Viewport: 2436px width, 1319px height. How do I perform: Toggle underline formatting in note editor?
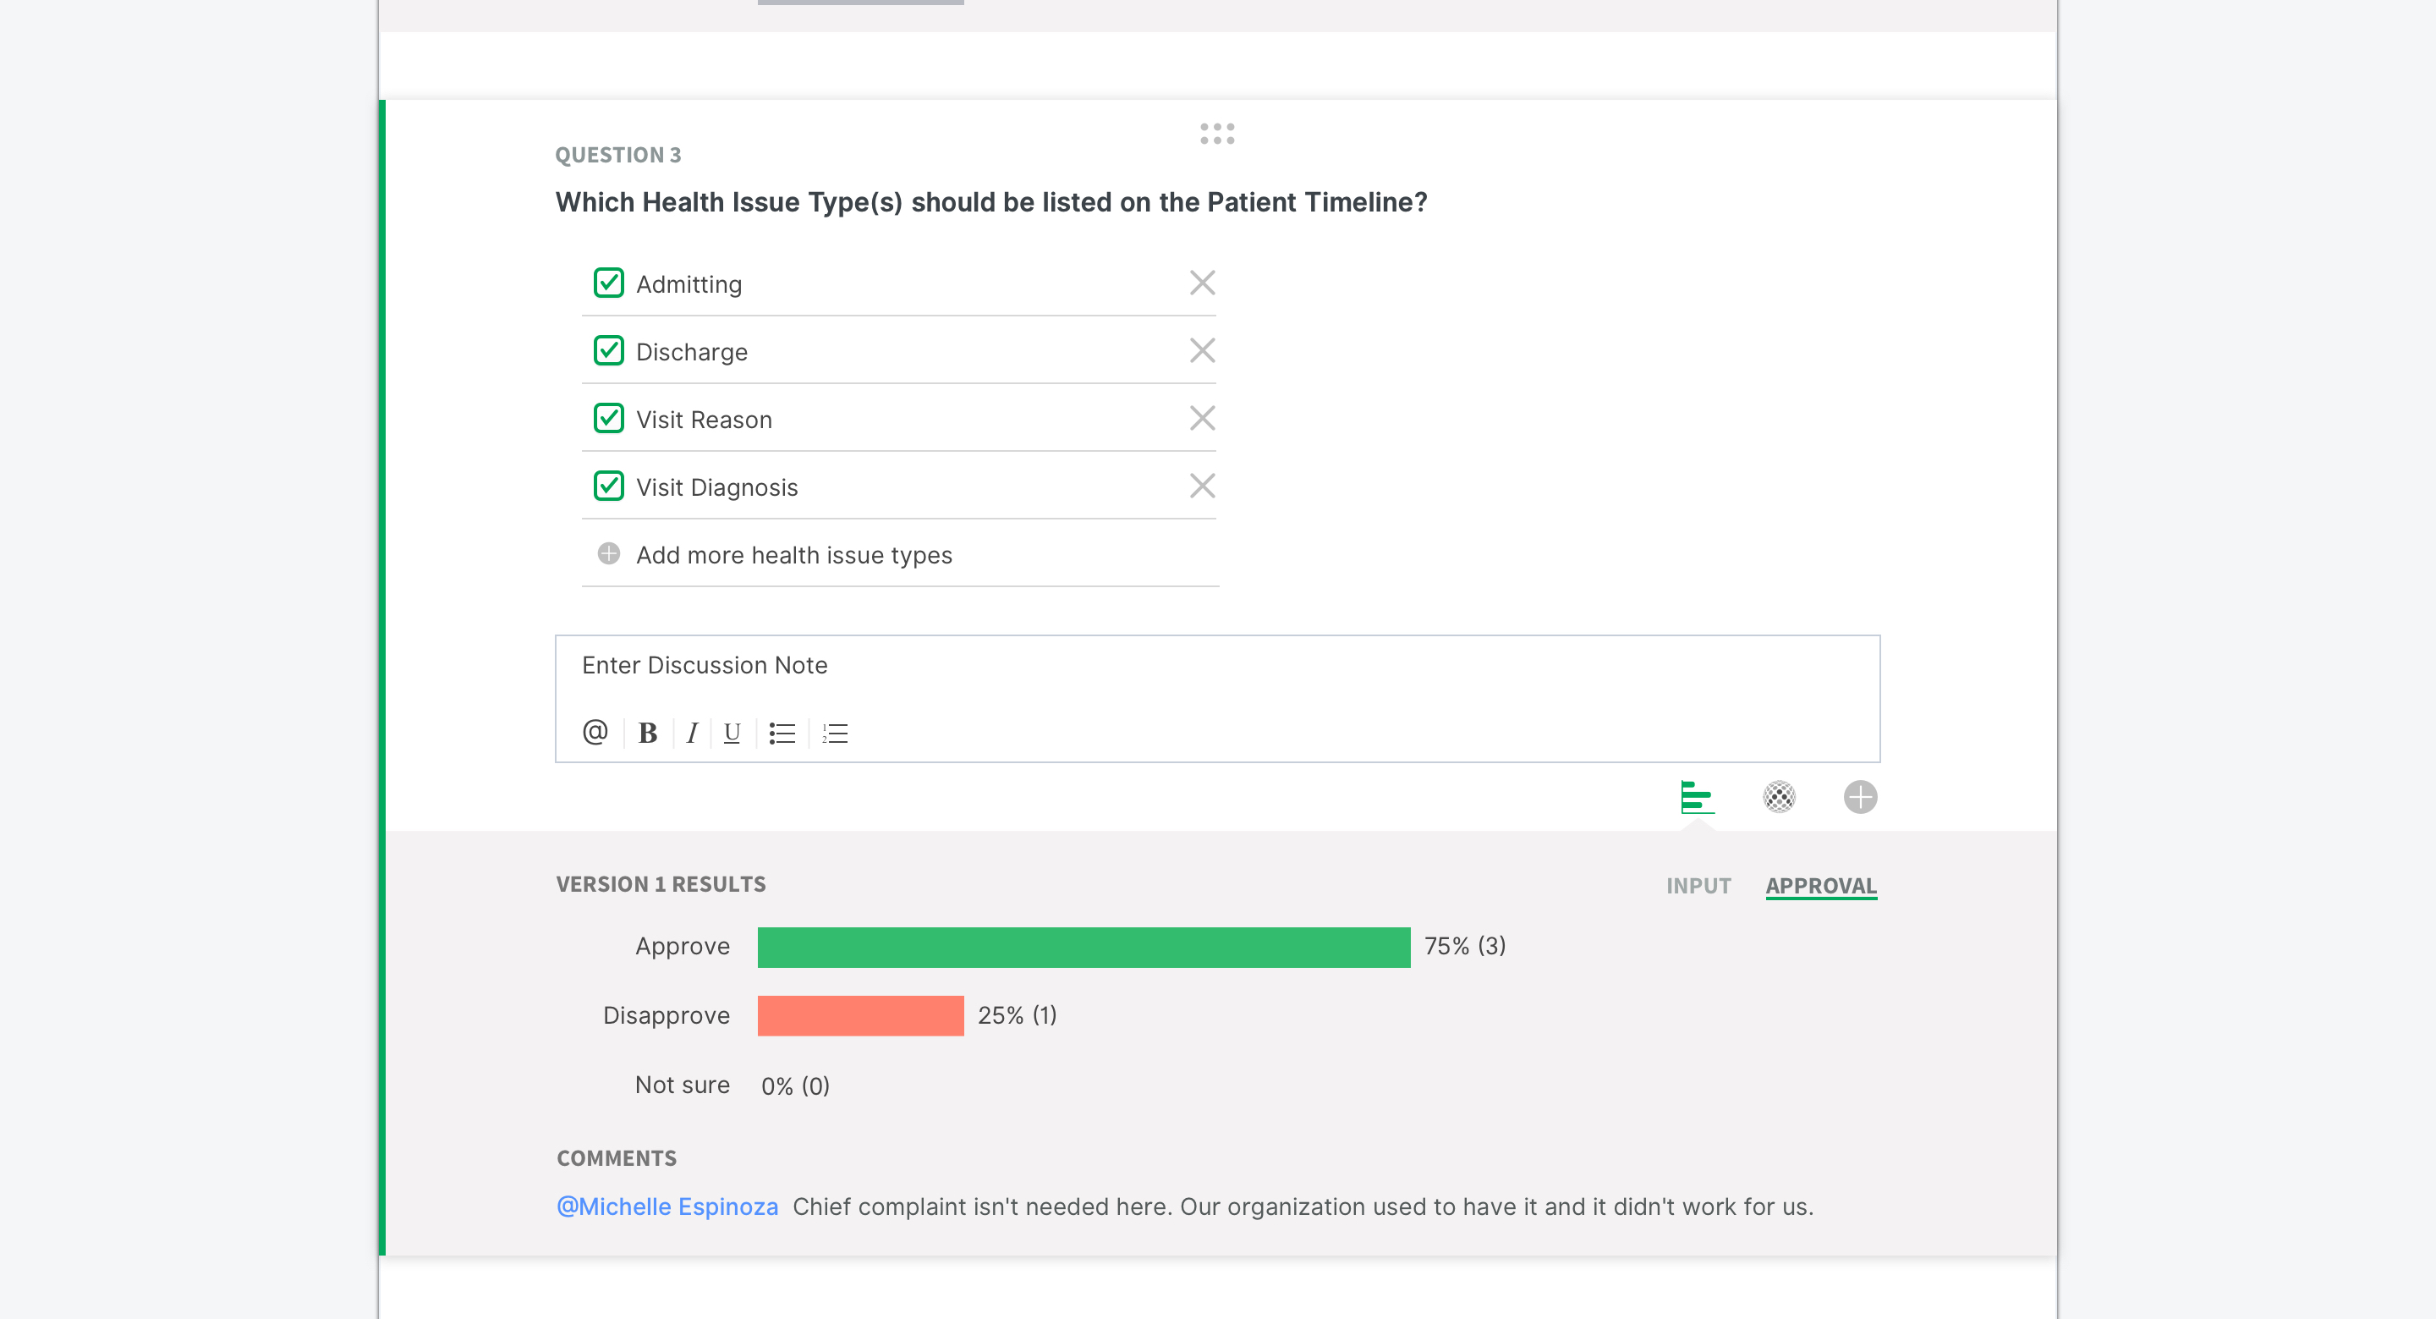(x=732, y=734)
